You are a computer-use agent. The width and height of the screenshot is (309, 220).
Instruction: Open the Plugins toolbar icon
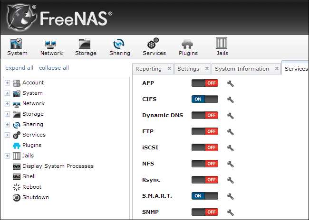pyautogui.click(x=188, y=46)
